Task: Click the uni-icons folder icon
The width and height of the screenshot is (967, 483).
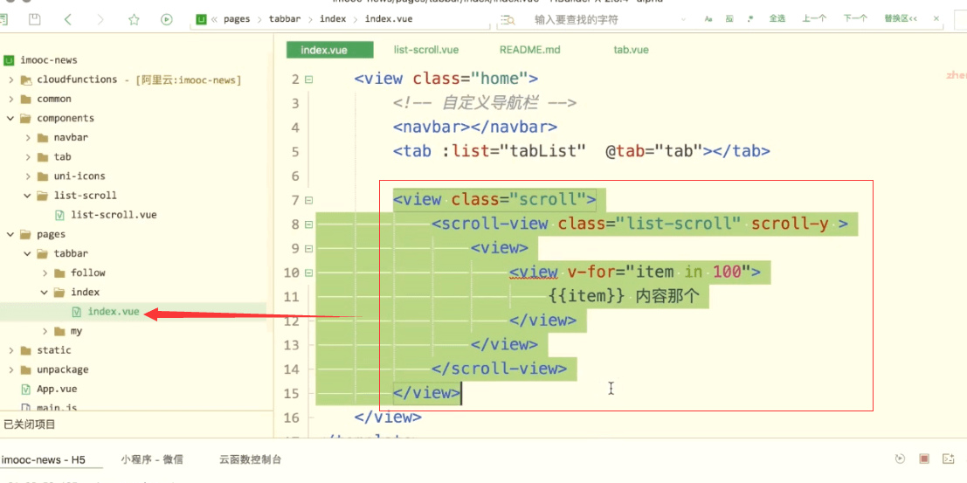Action: (43, 176)
